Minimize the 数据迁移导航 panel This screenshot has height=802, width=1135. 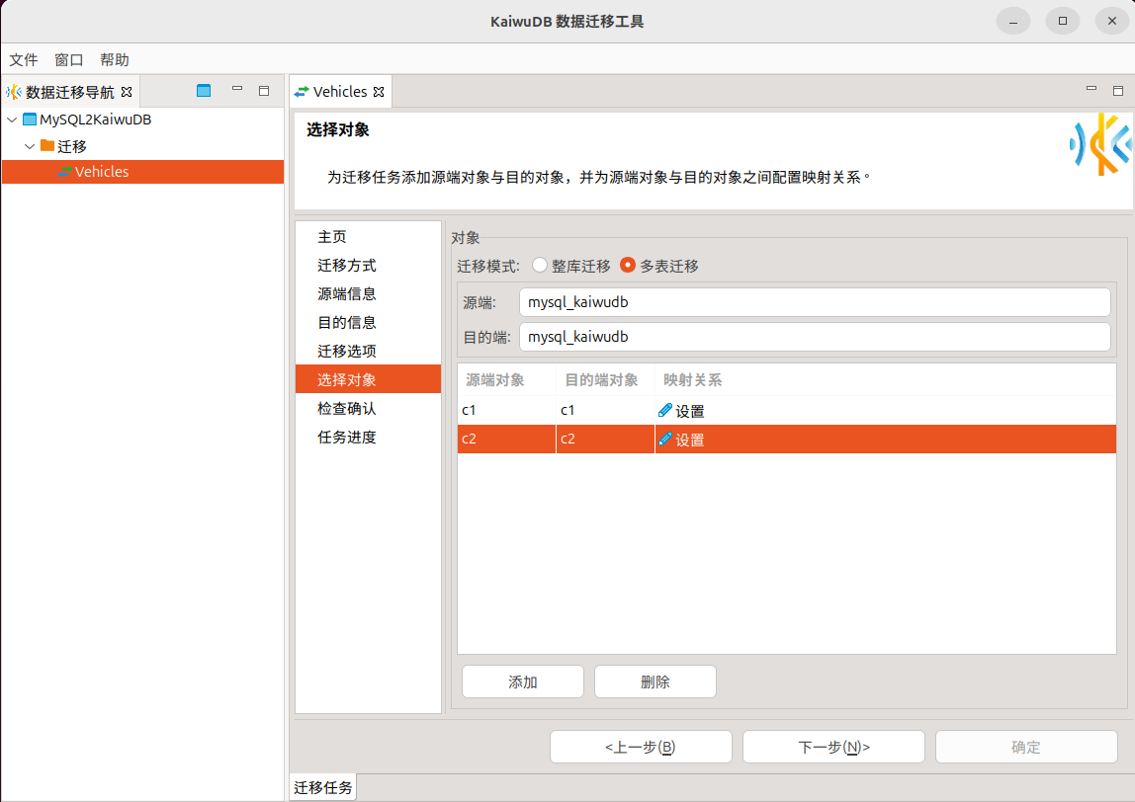(x=236, y=89)
